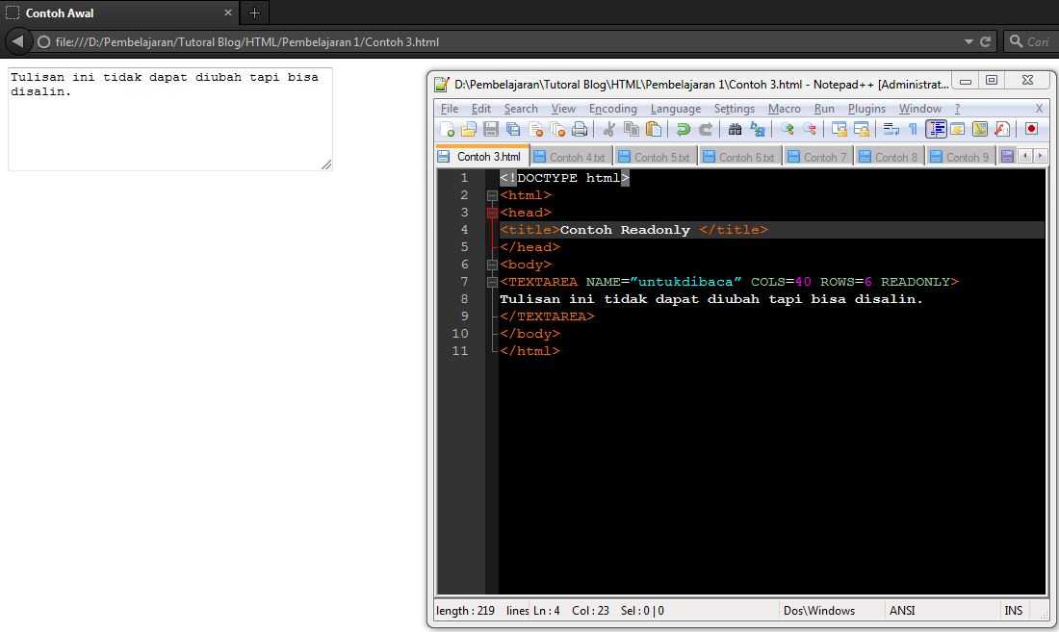This screenshot has width=1059, height=632.
Task: Click the Redo arrow icon
Action: click(x=705, y=130)
